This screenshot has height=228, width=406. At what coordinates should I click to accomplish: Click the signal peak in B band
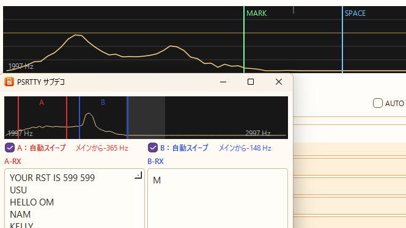pyautogui.click(x=89, y=113)
